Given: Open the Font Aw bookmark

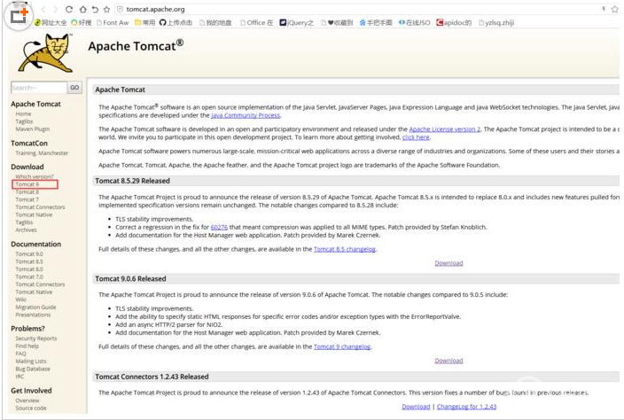Looking at the screenshot, I should pos(113,23).
